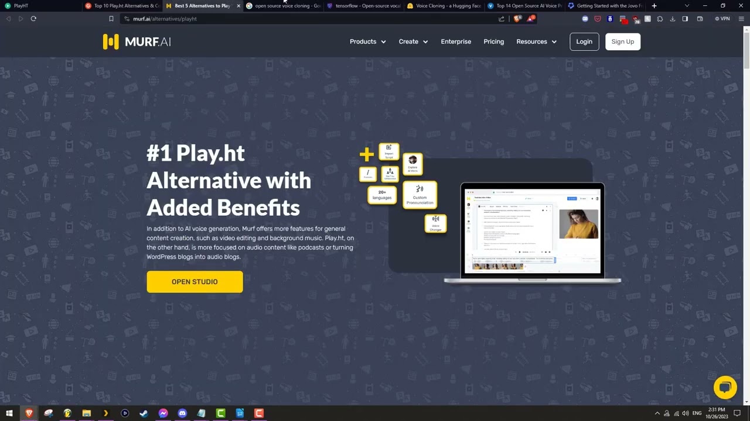
Task: Click the Login button
Action: click(x=584, y=42)
